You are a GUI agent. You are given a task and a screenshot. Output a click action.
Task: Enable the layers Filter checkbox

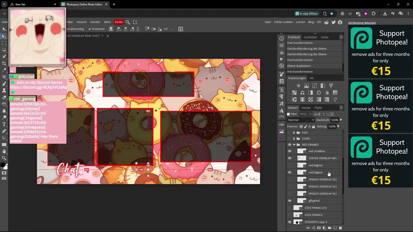coord(288,114)
